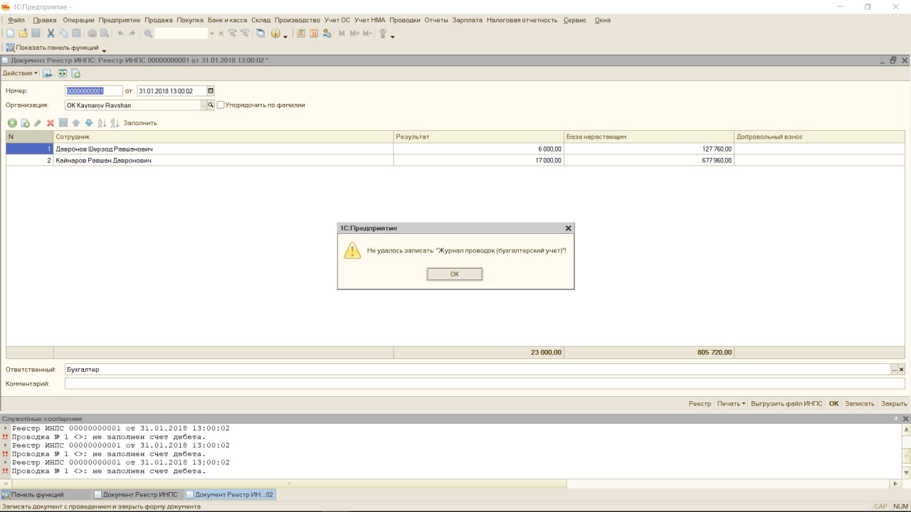
Task: Open the Налоговая отчетность menu
Action: [x=522, y=20]
